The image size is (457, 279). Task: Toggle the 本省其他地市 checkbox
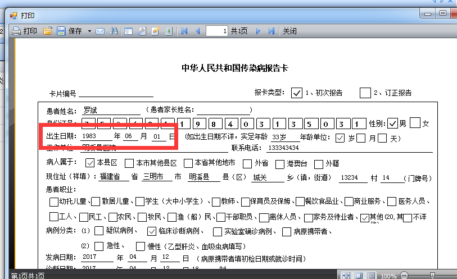(x=188, y=163)
